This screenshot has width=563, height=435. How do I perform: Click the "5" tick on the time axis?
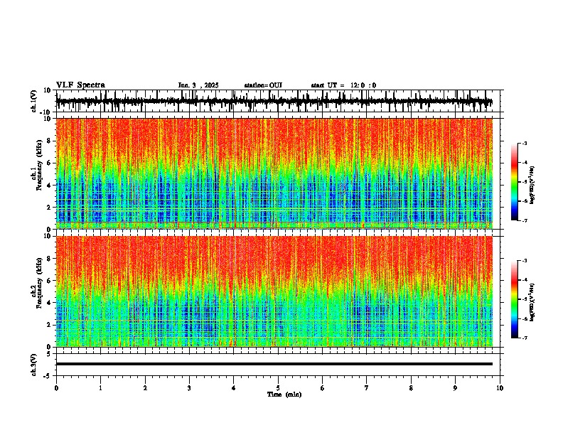point(278,388)
